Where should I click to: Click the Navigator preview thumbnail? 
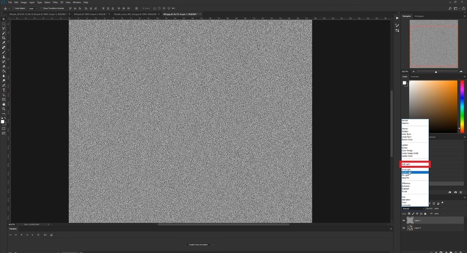[x=434, y=44]
